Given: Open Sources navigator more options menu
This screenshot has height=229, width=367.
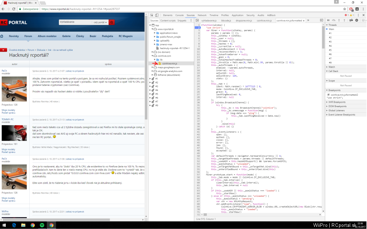Looking at the screenshot, I should [191, 20].
